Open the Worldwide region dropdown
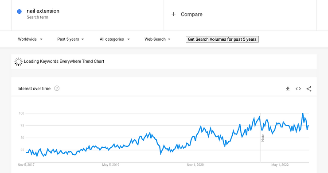The width and height of the screenshot is (328, 173). (30, 39)
